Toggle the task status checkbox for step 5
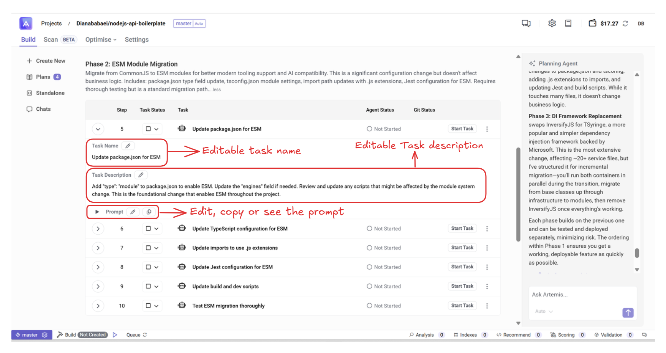Image resolution: width=666 pixels, height=353 pixels. point(148,129)
